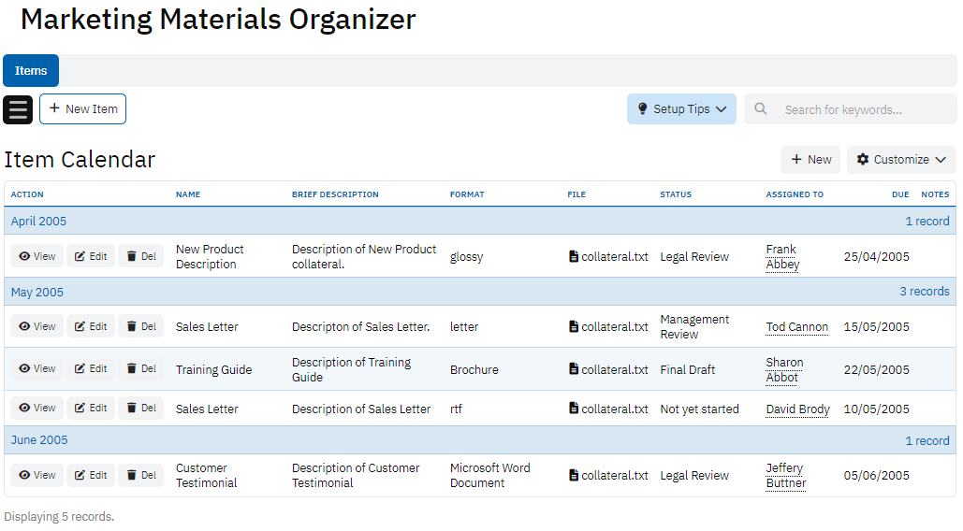Edit the Training Guide record
The image size is (963, 531).
coord(91,369)
